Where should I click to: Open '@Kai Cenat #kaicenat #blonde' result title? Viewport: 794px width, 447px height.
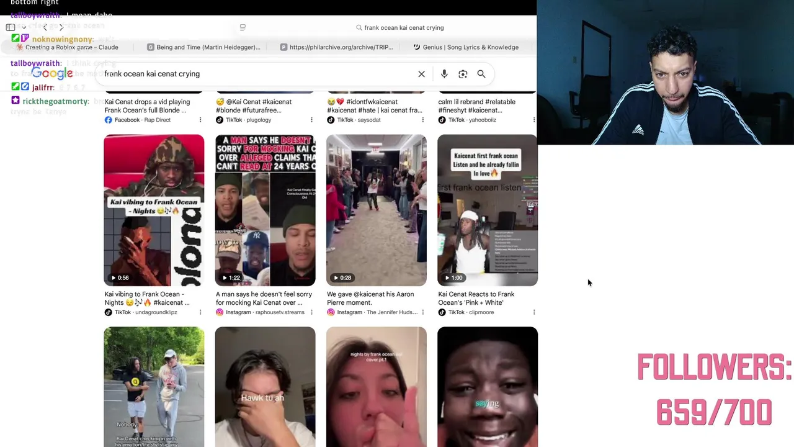pos(254,106)
